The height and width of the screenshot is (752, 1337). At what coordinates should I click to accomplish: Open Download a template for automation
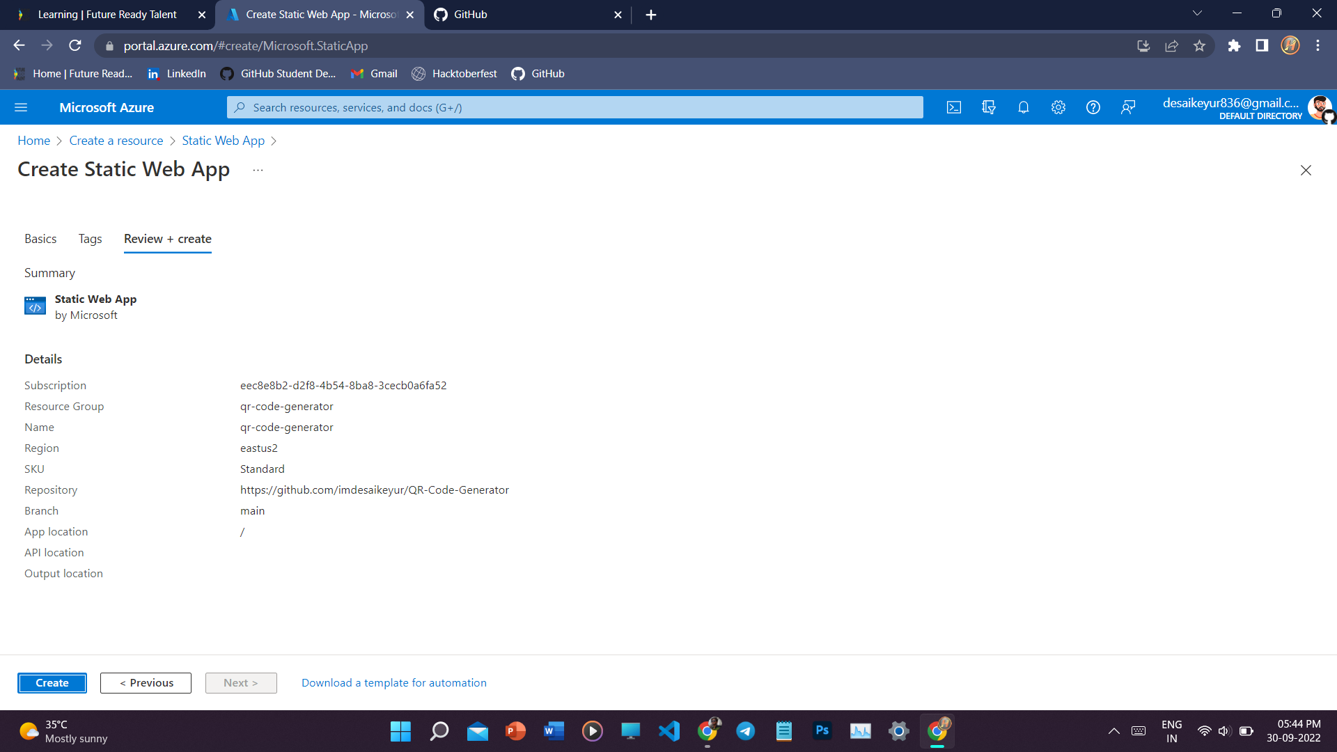pyautogui.click(x=394, y=682)
